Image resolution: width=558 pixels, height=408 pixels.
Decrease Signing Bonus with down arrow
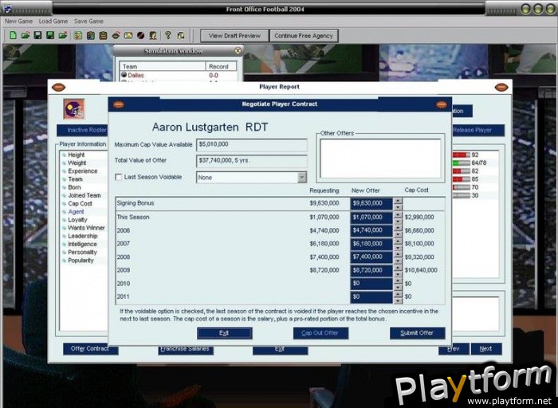(398, 206)
